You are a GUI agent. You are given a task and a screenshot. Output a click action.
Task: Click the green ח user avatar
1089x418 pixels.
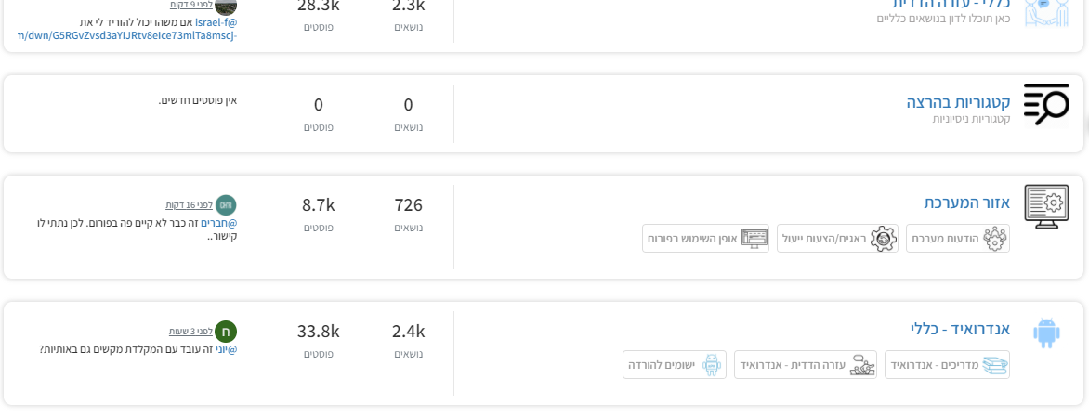click(226, 332)
